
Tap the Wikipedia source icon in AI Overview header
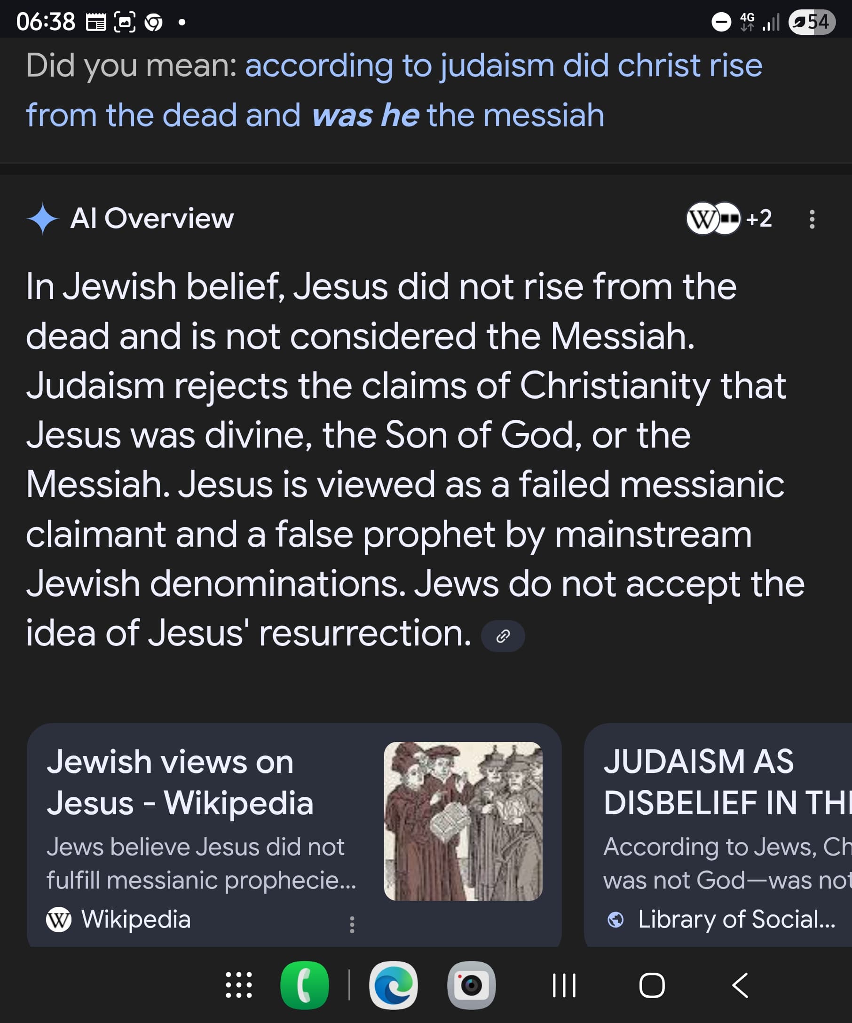(x=702, y=219)
